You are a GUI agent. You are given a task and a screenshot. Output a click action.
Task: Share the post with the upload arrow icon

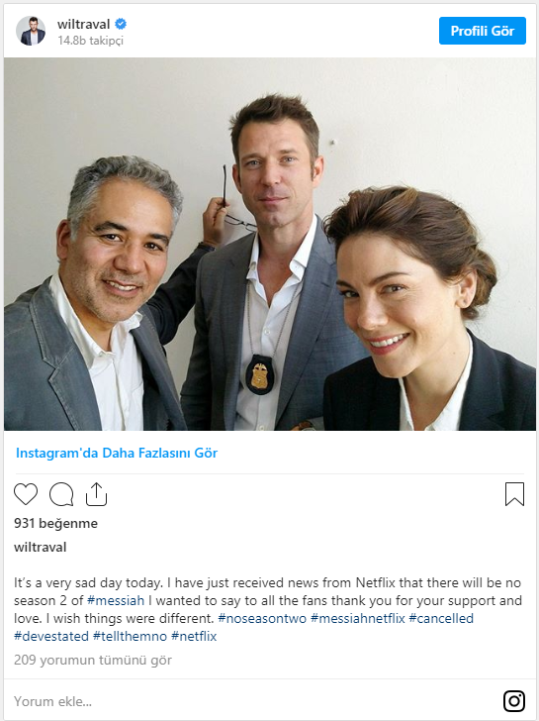click(x=96, y=494)
